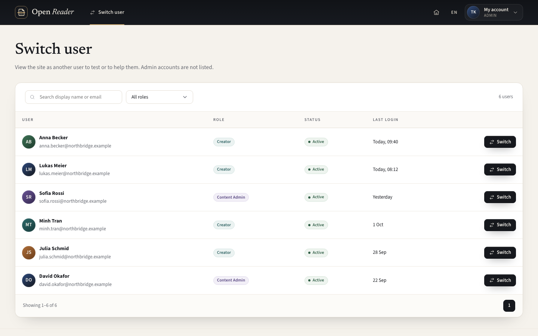Click the Open Reader logo icon

tap(21, 12)
